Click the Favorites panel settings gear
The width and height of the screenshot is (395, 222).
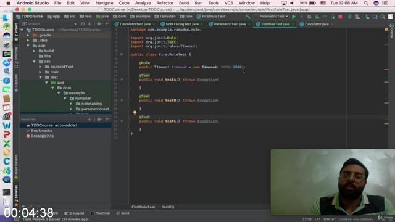pos(99,119)
